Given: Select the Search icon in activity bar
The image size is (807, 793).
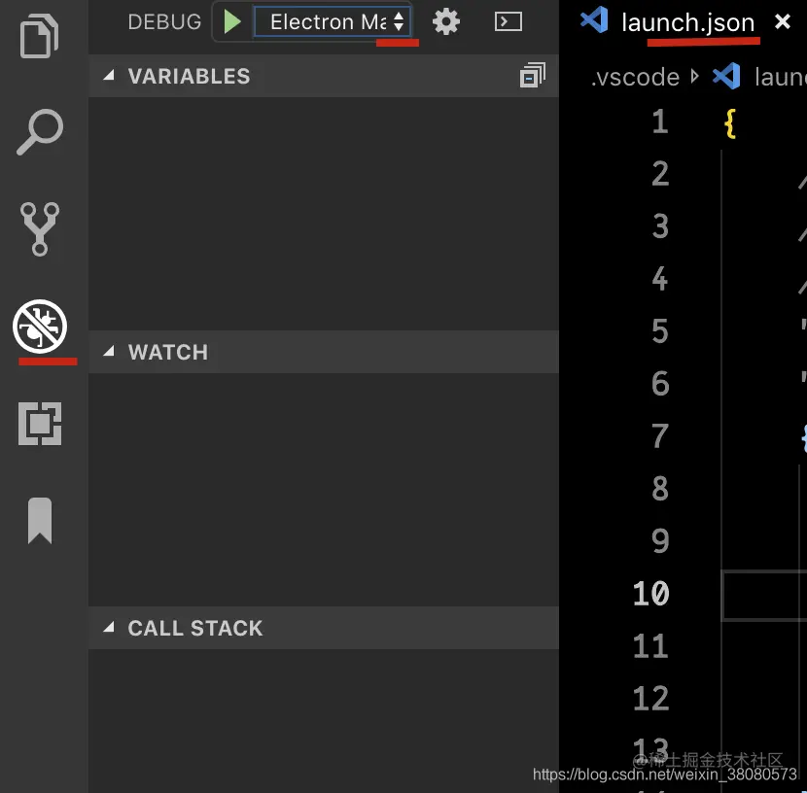Looking at the screenshot, I should tap(40, 133).
